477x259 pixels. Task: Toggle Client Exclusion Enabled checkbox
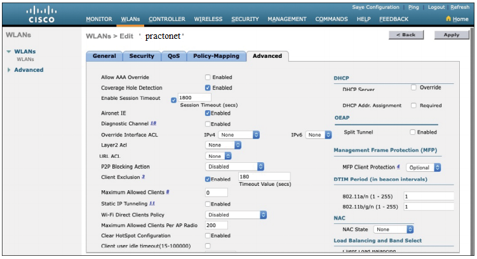coord(208,179)
